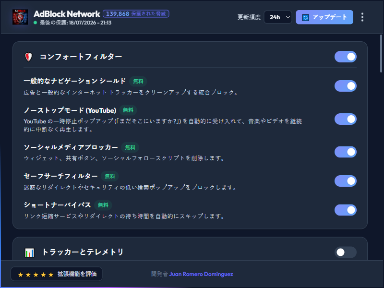Screen dimensions: 384x288
Task: Open Juan Romero Domínguez developer link
Action: [201, 274]
